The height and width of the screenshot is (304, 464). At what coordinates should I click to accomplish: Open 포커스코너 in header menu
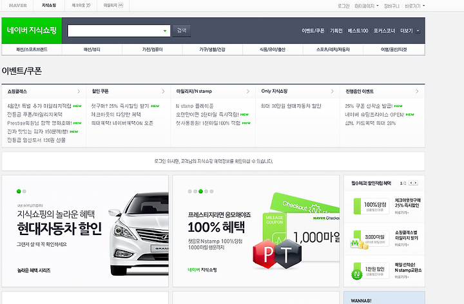click(384, 31)
